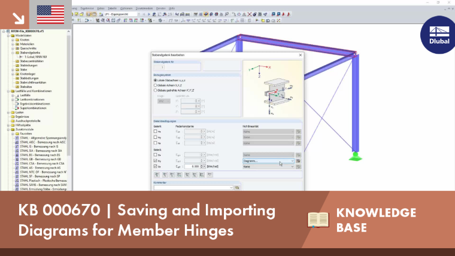Click the comment library icon next to Kommentar field
Screen dimensions: 455x256
point(237,188)
